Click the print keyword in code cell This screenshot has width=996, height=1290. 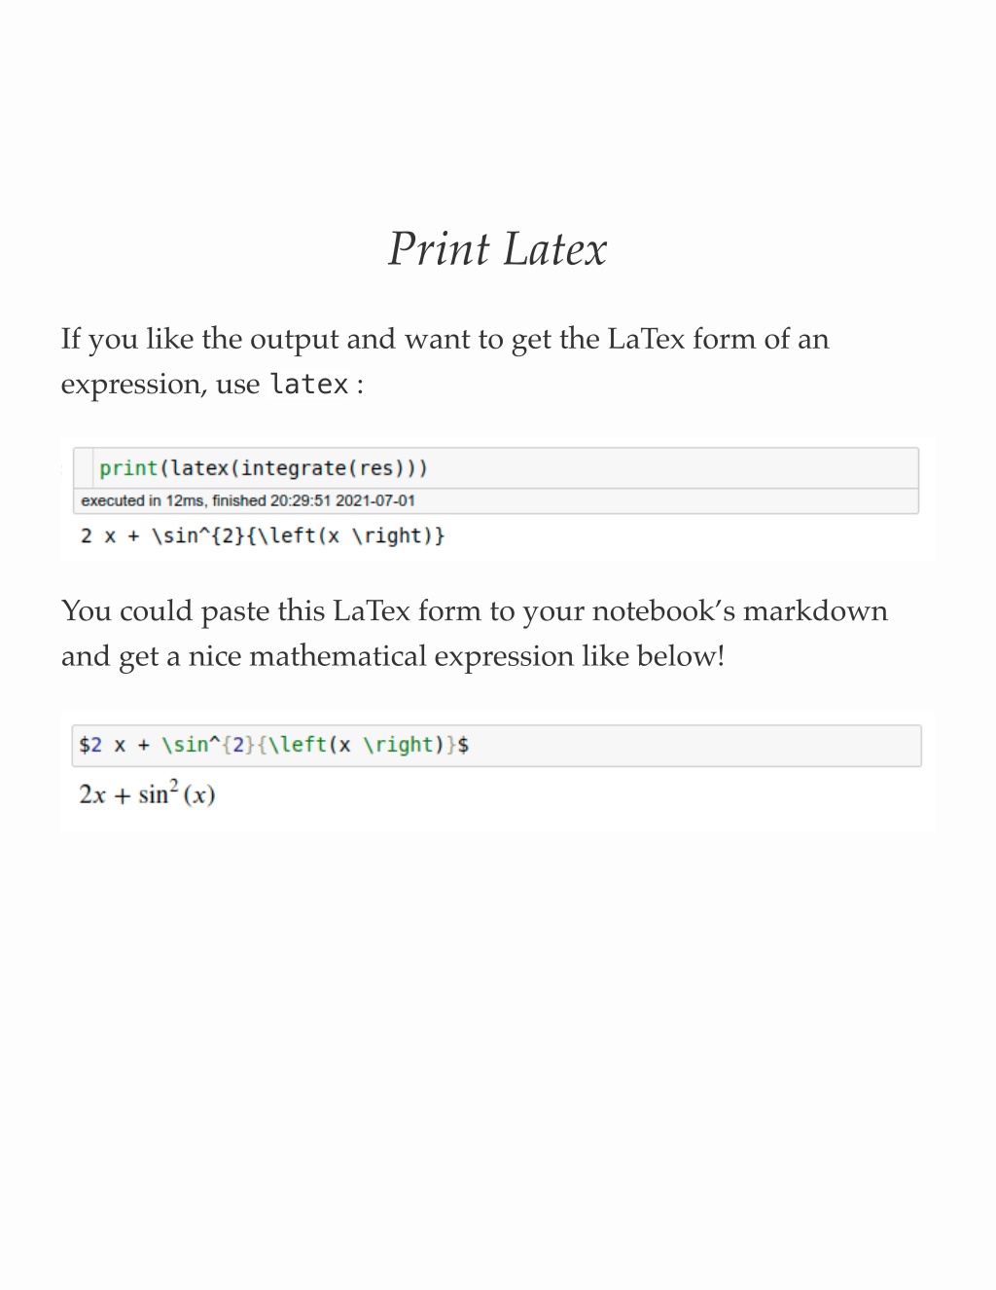128,468
